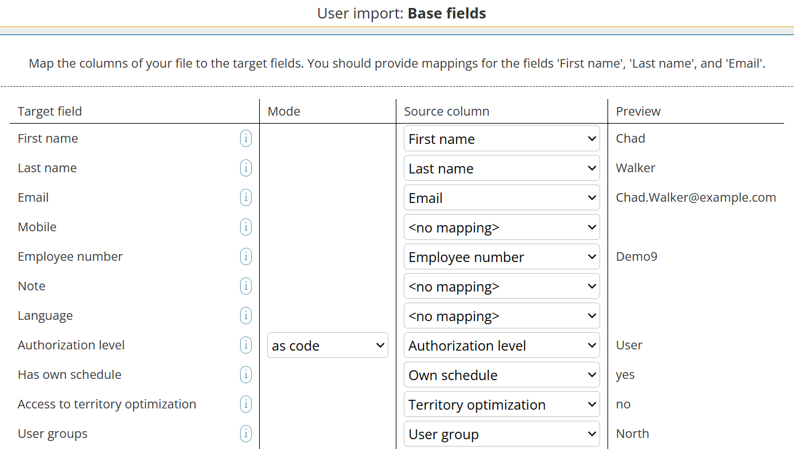Click the Authorization level info icon
This screenshot has width=794, height=449.
tap(246, 344)
